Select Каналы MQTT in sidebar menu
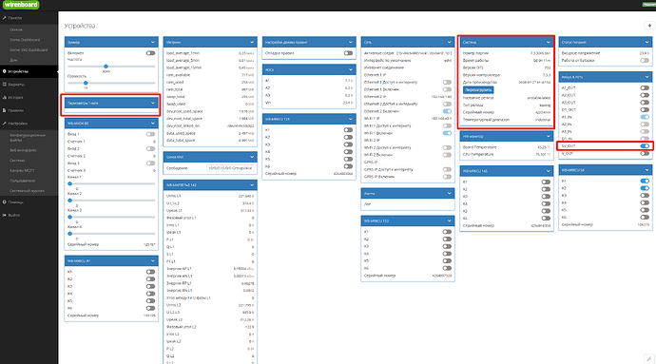Image resolution: width=656 pixels, height=364 pixels. (22, 171)
